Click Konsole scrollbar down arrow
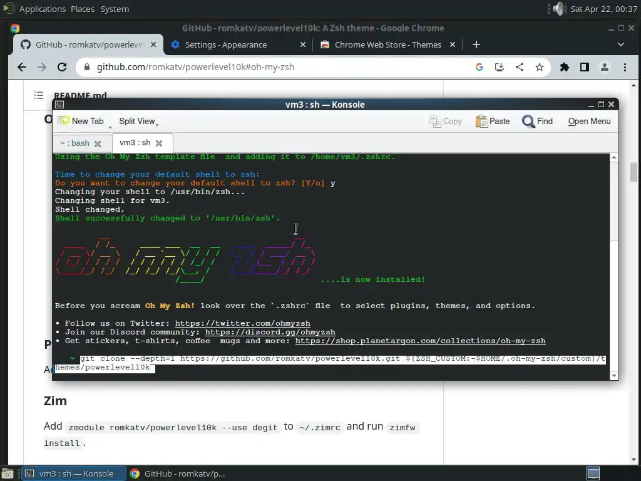The height and width of the screenshot is (481, 641). click(x=614, y=376)
